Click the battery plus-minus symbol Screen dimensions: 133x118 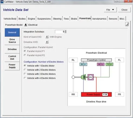105,94
